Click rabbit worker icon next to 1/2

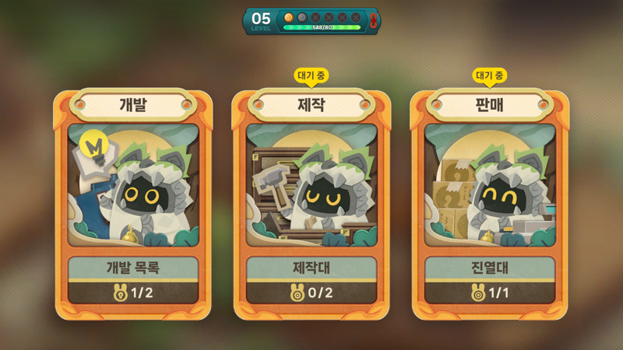coord(121,293)
